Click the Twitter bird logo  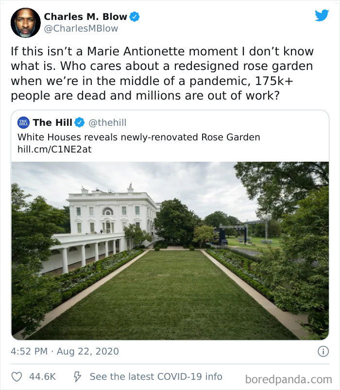tap(322, 15)
